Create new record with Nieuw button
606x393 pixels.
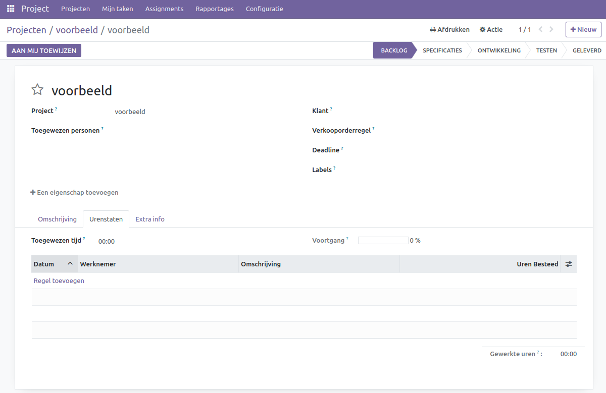pos(583,30)
